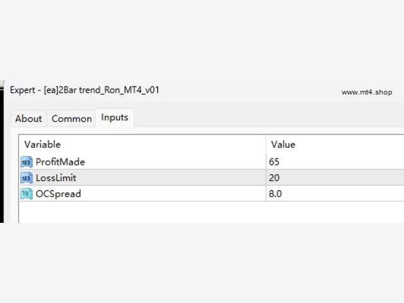Image resolution: width=404 pixels, height=303 pixels.
Task: Click the Expert dialog title text
Action: [85, 90]
